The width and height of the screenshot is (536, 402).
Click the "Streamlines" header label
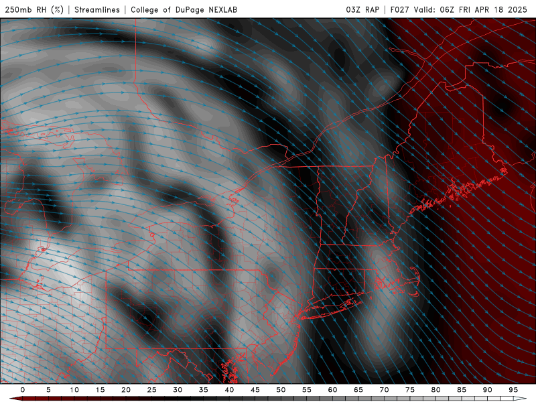(97, 9)
